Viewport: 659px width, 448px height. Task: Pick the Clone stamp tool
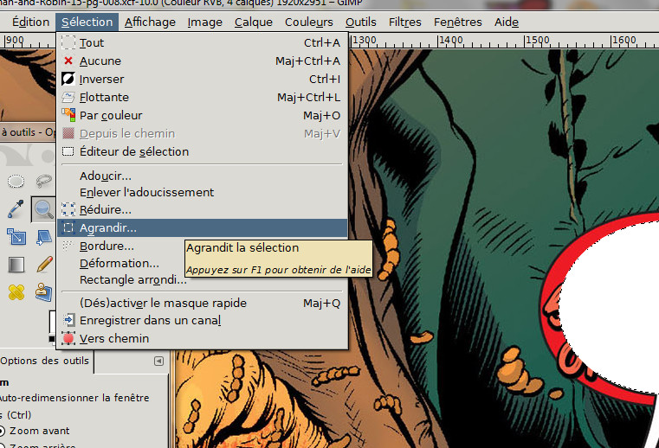(x=43, y=292)
